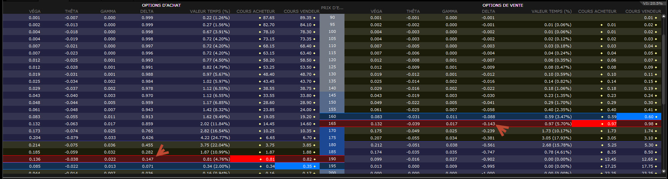
Task: Click put-side COURS VENDEUR header
Action: pos(643,11)
